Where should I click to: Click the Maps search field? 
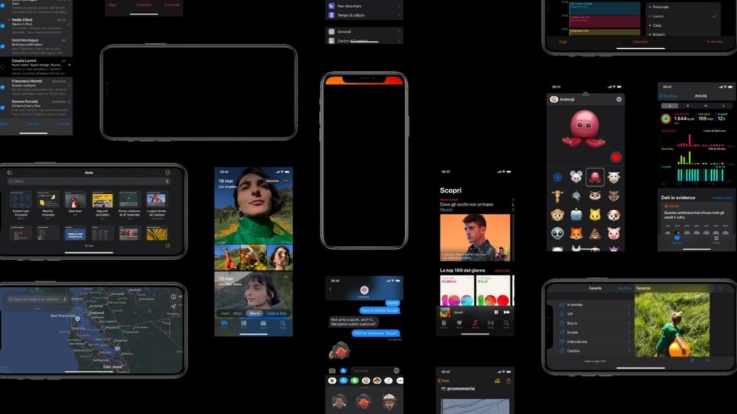[37, 299]
